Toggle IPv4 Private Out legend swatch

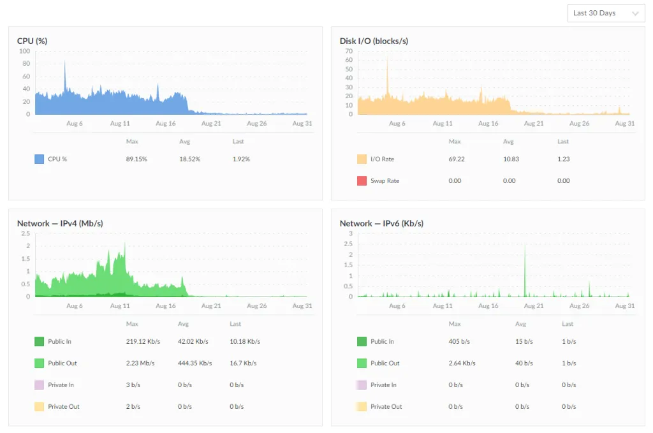click(40, 406)
